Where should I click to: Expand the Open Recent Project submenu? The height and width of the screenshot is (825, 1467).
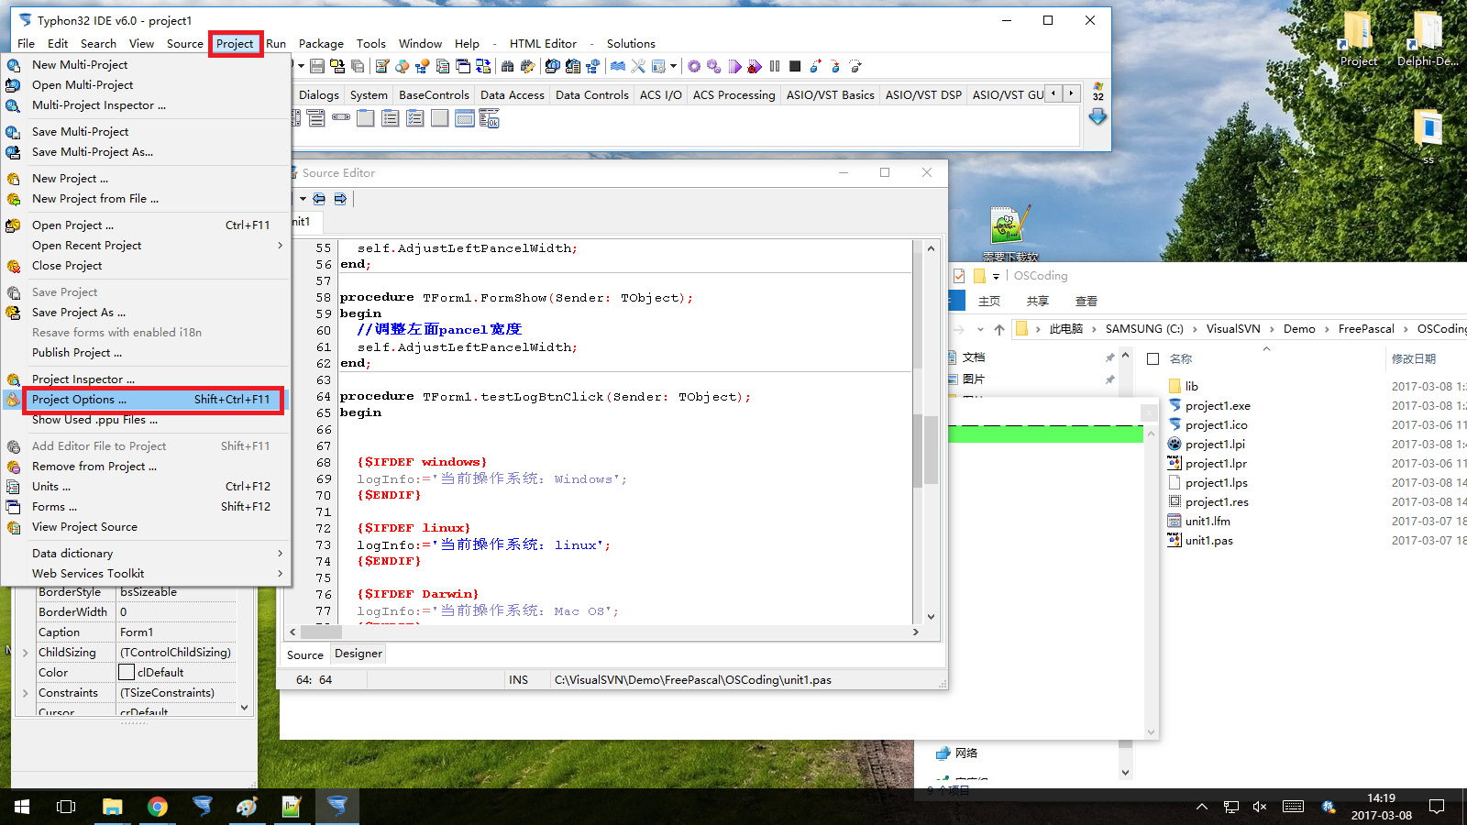pyautogui.click(x=280, y=245)
